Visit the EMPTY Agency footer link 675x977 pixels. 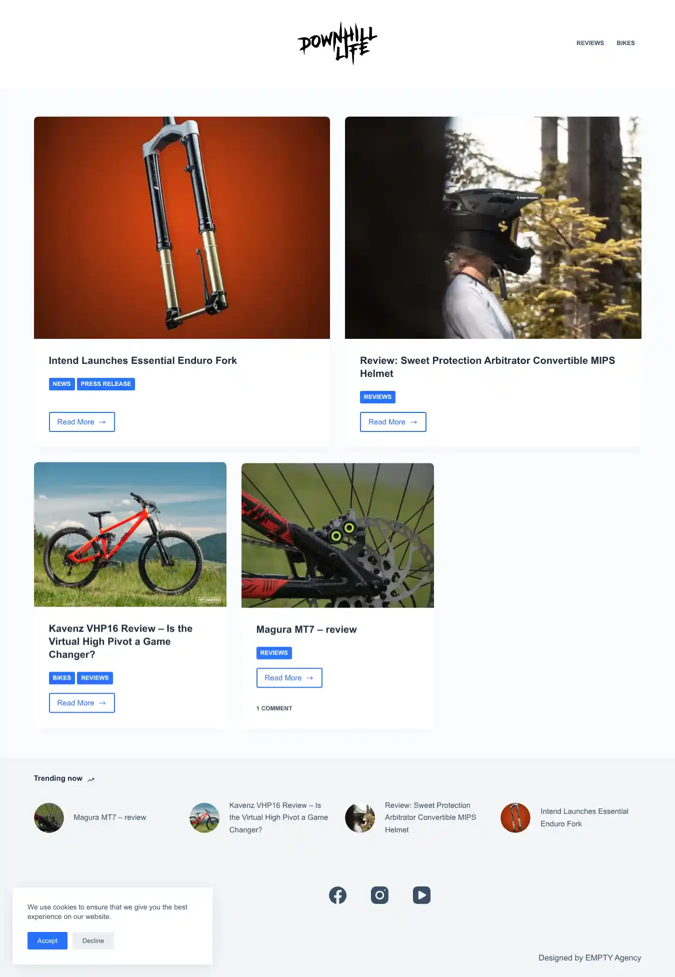(613, 957)
